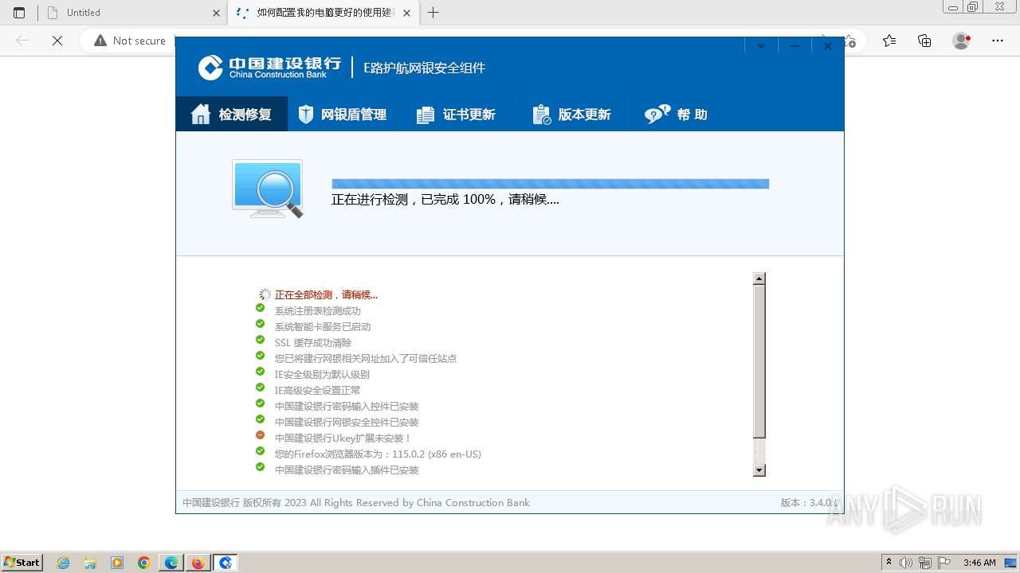Launch Firefox from the taskbar
Image resolution: width=1020 pixels, height=573 pixels.
click(198, 563)
